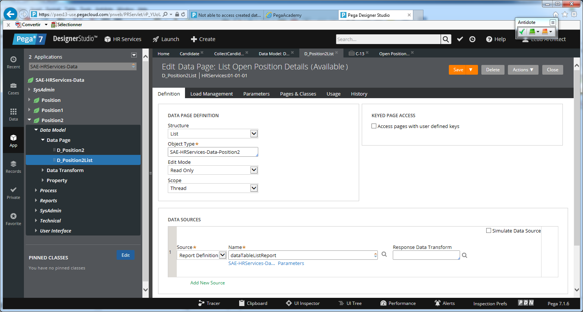
Task: Open the Help menu
Action: (496, 39)
